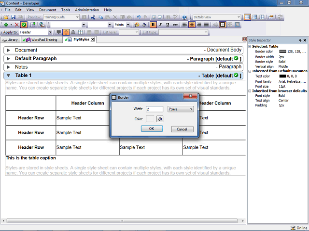Expand the Document style section

tap(8, 50)
